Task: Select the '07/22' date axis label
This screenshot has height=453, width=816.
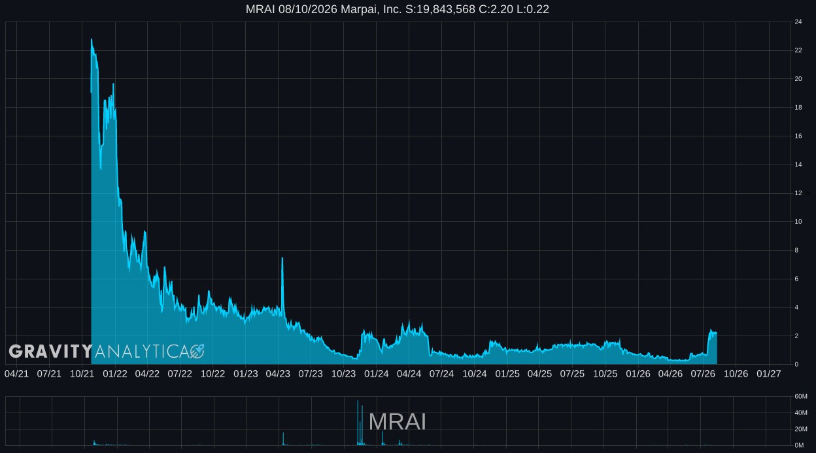Action: [x=180, y=373]
